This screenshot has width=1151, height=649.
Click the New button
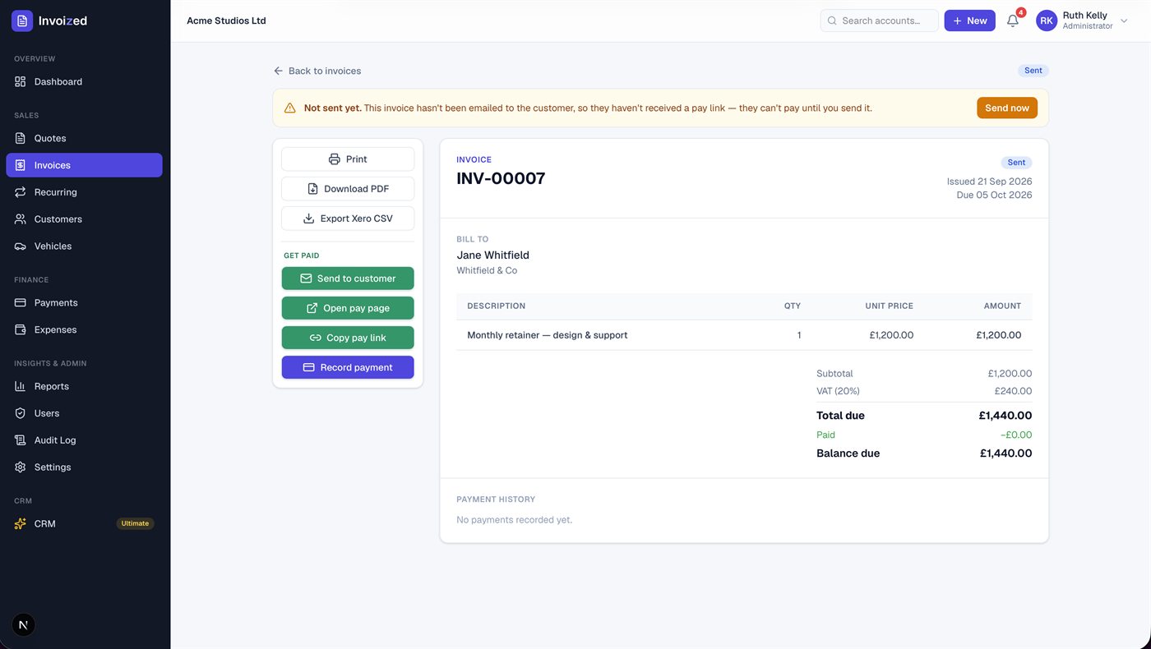point(969,21)
